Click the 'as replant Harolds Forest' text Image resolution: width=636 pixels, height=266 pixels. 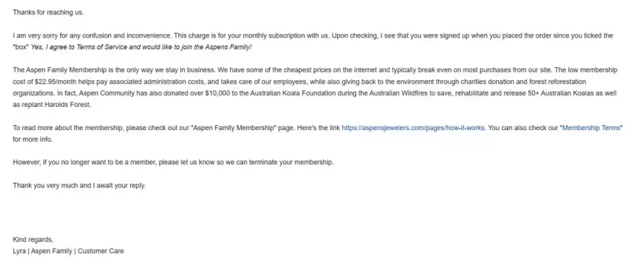tap(52, 105)
